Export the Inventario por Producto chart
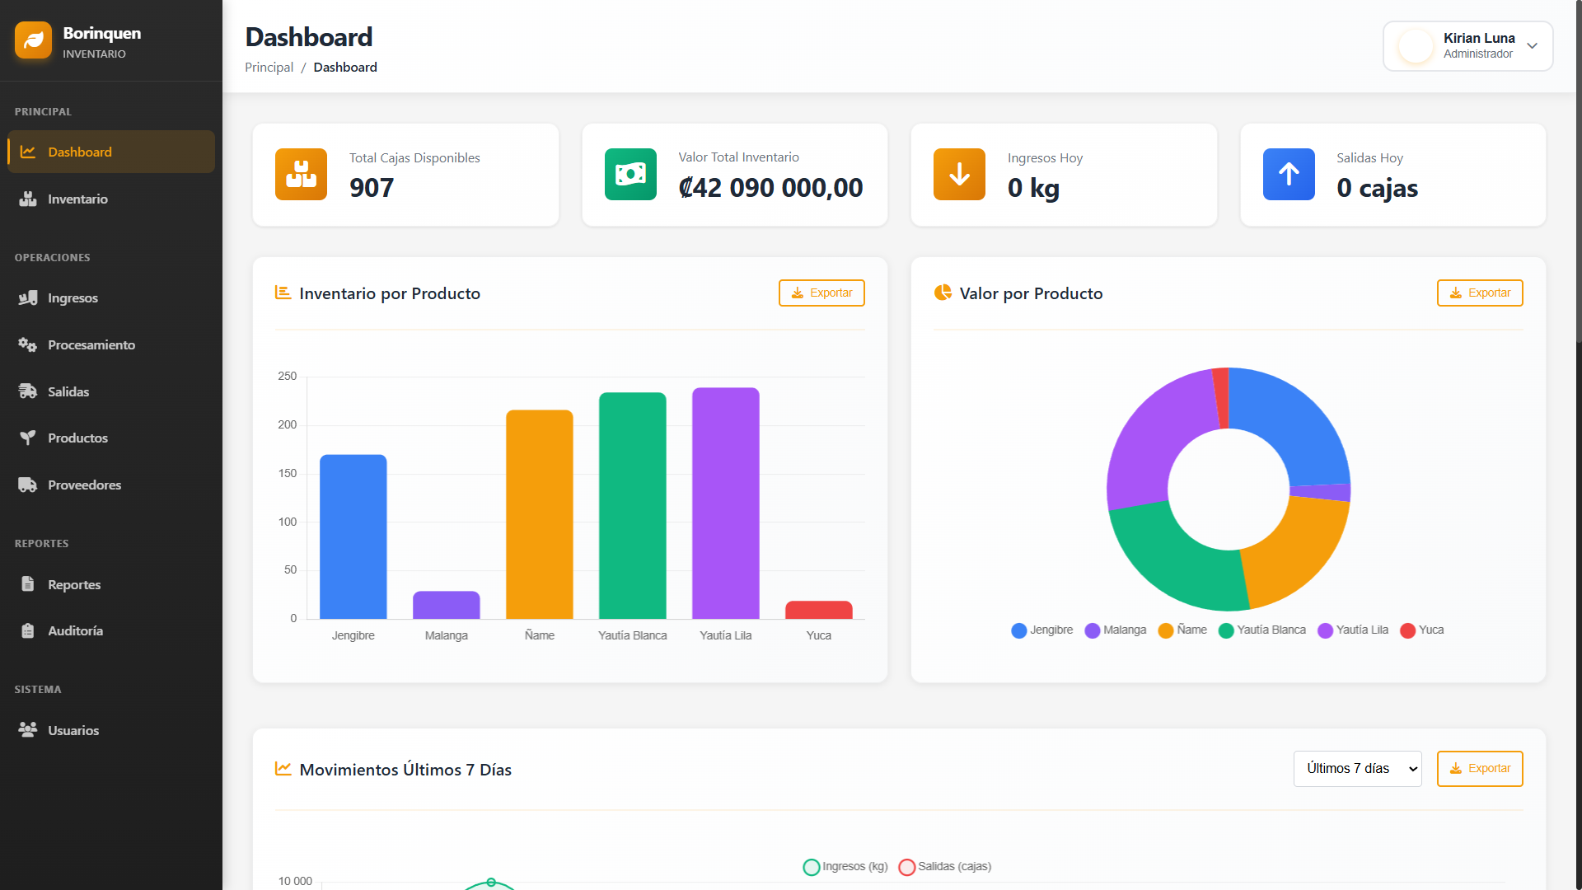This screenshot has width=1582, height=890. pyautogui.click(x=821, y=293)
